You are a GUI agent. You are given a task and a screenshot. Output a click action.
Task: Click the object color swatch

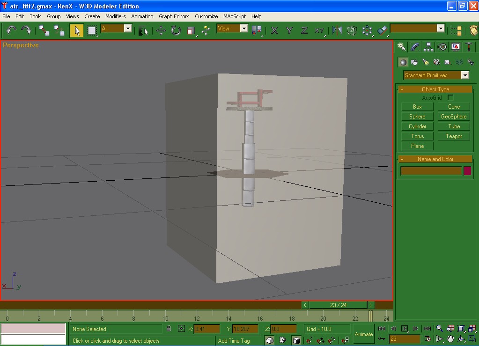pyautogui.click(x=467, y=171)
